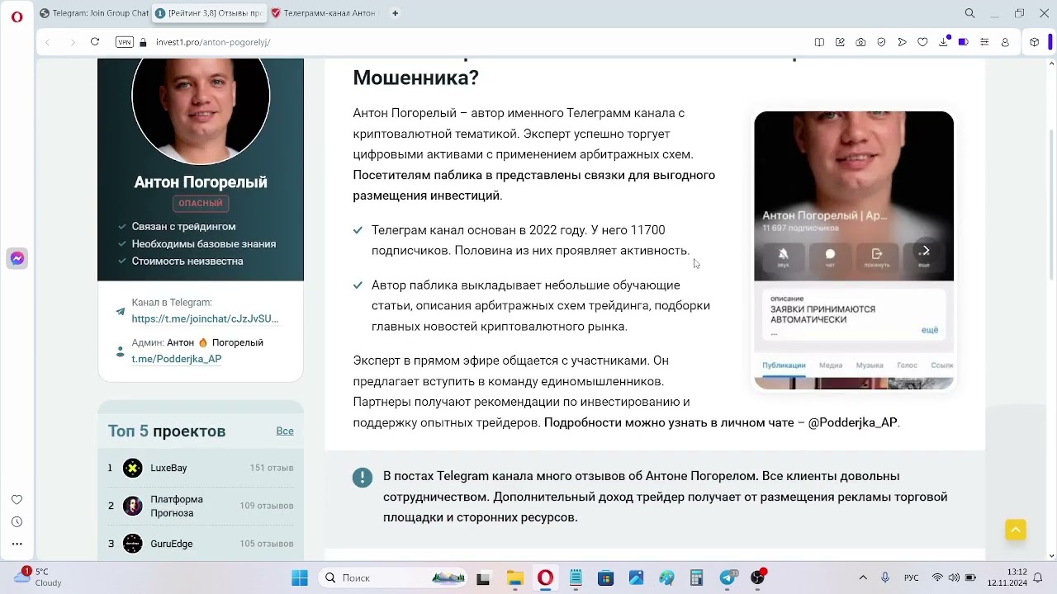The height and width of the screenshot is (594, 1057).
Task: Open the t.me/Podderjka_AP admin link
Action: tap(177, 359)
